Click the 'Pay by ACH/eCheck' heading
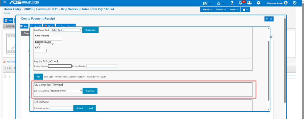The height and width of the screenshot is (119, 304). (46, 61)
